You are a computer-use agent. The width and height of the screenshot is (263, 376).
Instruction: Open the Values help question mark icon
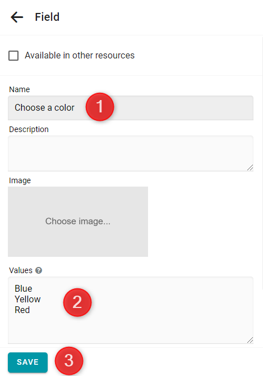[39, 270]
